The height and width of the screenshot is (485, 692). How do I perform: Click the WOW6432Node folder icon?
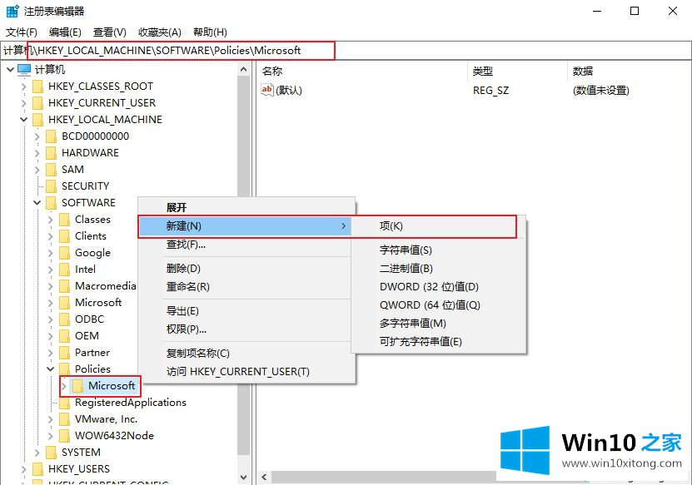pyautogui.click(x=65, y=436)
